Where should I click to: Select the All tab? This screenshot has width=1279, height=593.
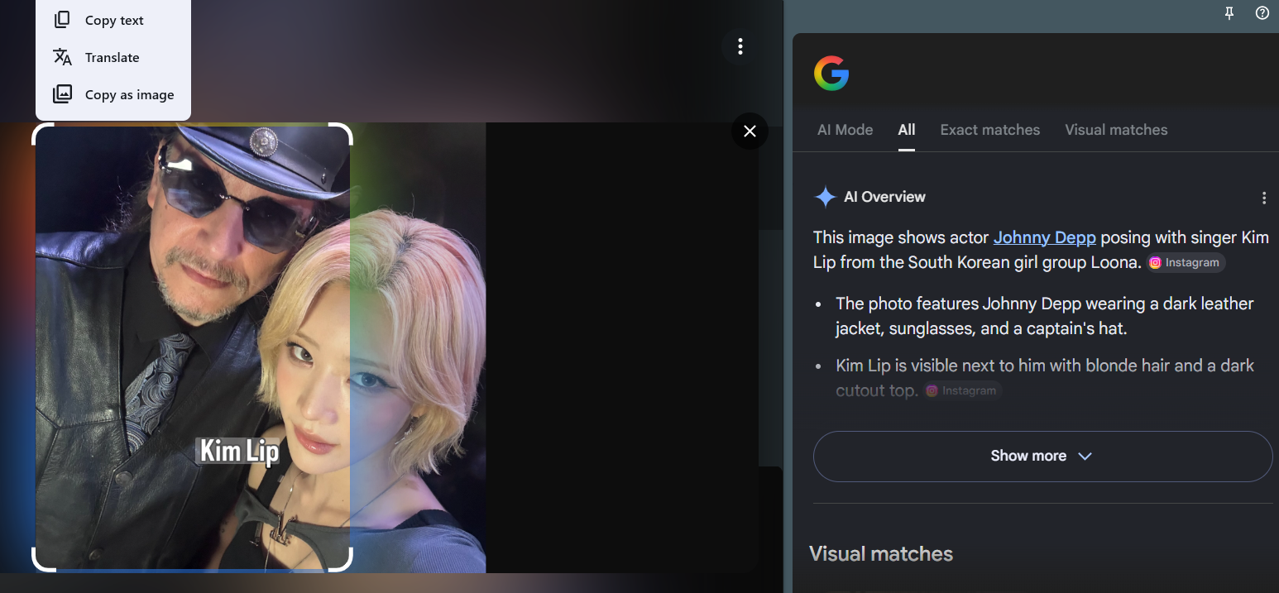coord(907,130)
